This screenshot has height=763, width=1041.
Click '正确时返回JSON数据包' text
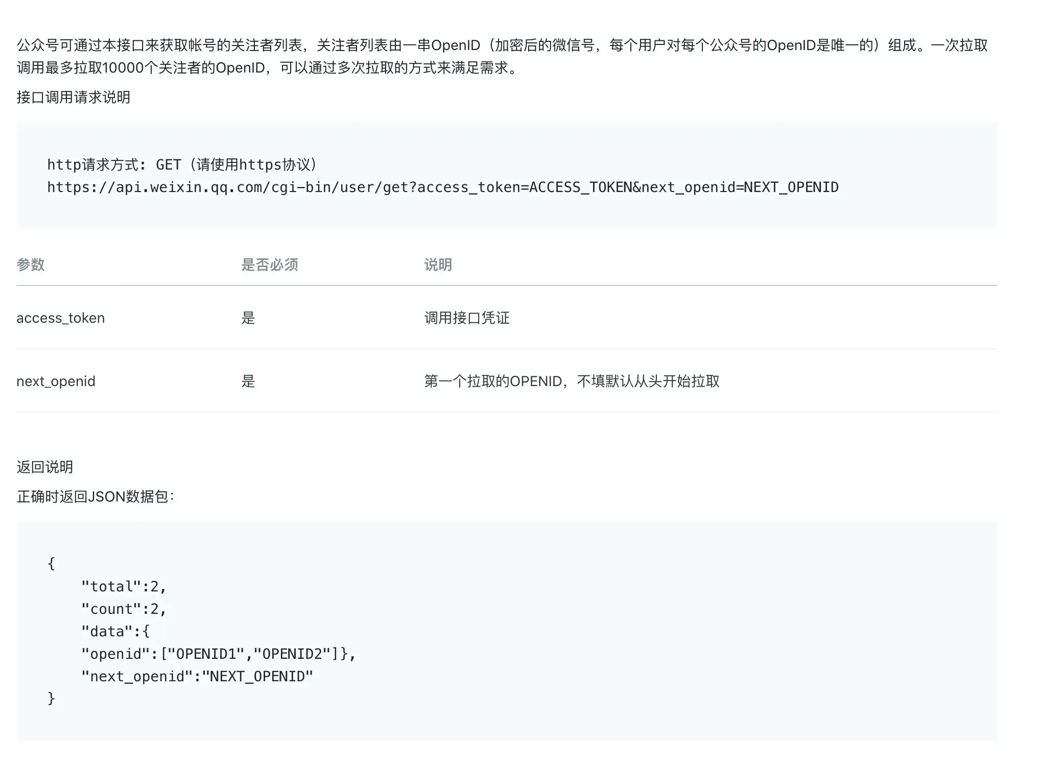(95, 496)
